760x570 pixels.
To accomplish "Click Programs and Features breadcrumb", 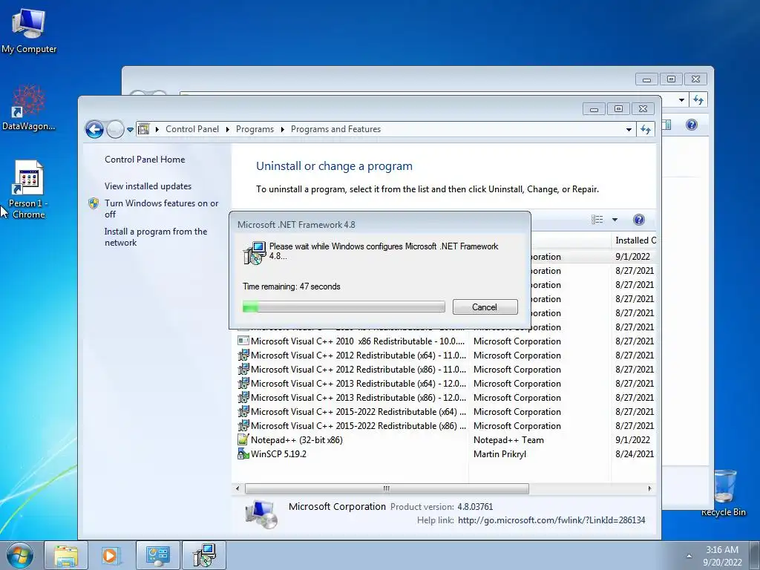I will (335, 129).
